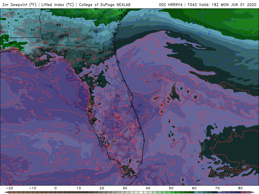Click the -10 label on the color scale
Screen dimensions: 259x194
[x=32, y=188]
